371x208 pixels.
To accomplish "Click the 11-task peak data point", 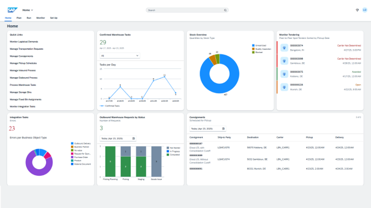I will 164,77.
